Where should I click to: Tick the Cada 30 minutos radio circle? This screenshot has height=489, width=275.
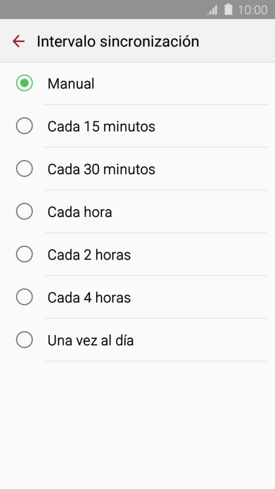tap(24, 168)
